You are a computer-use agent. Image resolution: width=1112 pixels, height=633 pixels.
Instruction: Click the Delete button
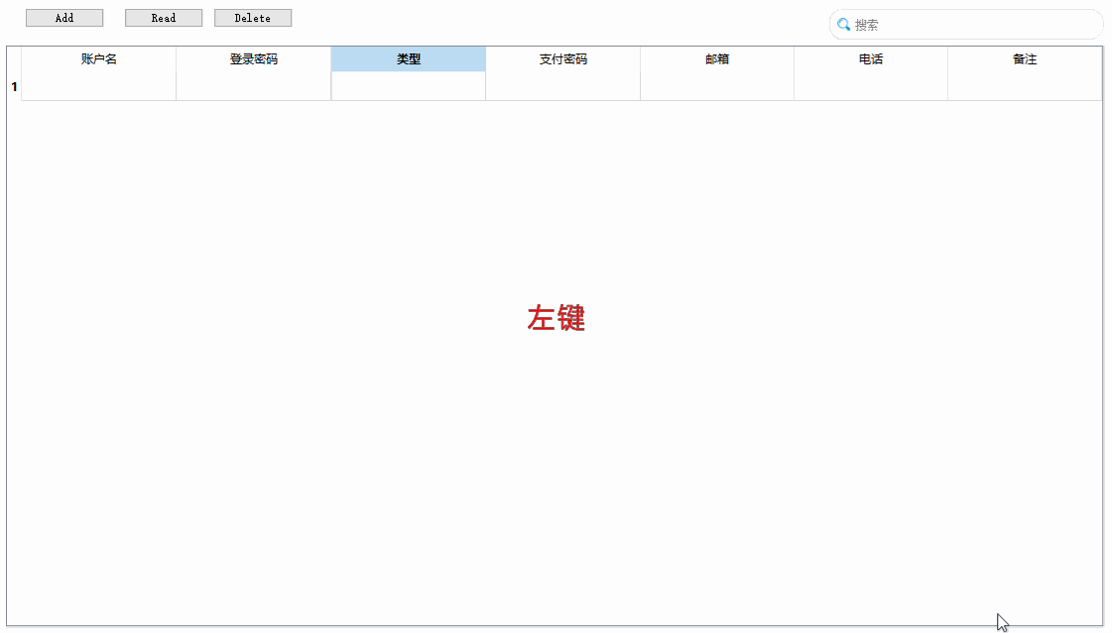(x=252, y=17)
